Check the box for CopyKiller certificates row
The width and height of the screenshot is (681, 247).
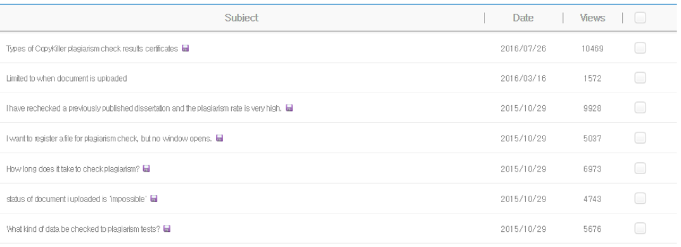[x=640, y=47]
